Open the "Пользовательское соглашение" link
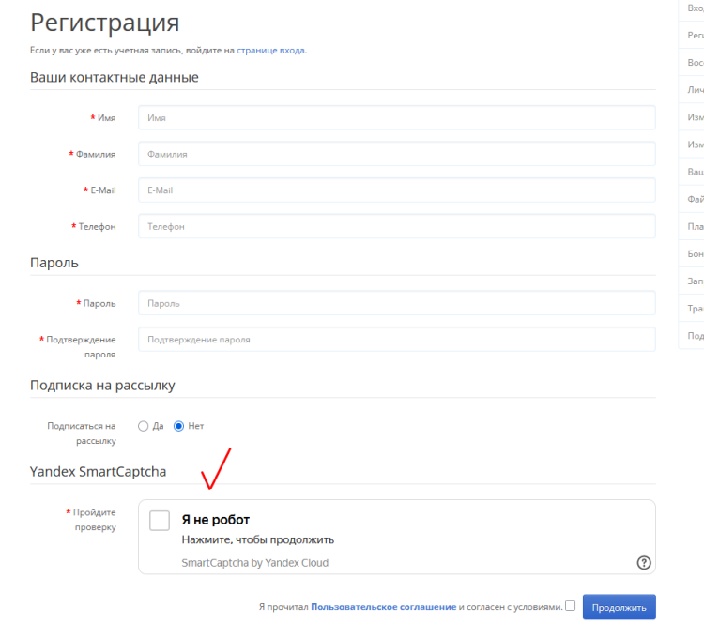 (383, 607)
